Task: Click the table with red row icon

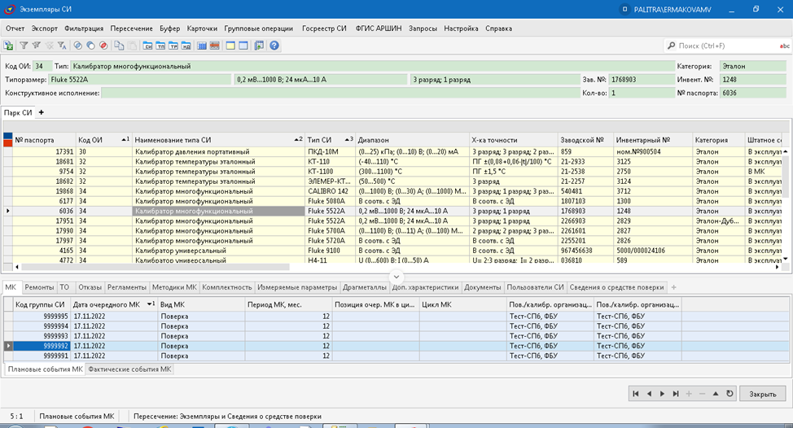Action: click(214, 46)
